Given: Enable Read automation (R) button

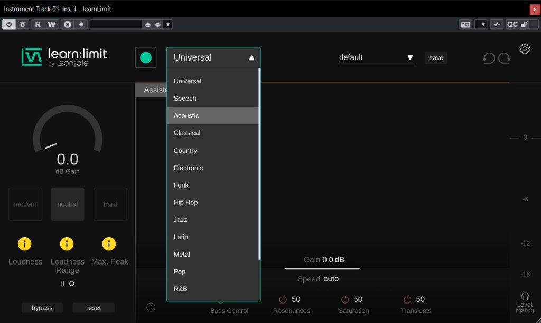Looking at the screenshot, I should pyautogui.click(x=38, y=24).
